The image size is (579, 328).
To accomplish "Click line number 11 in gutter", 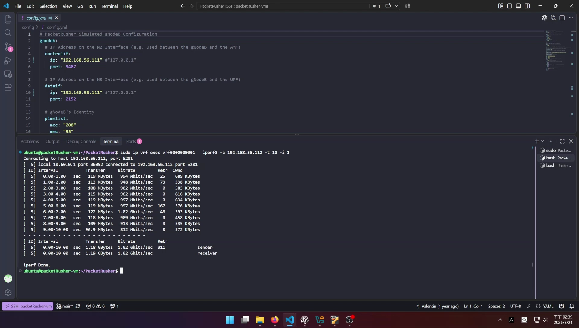I will [28, 99].
